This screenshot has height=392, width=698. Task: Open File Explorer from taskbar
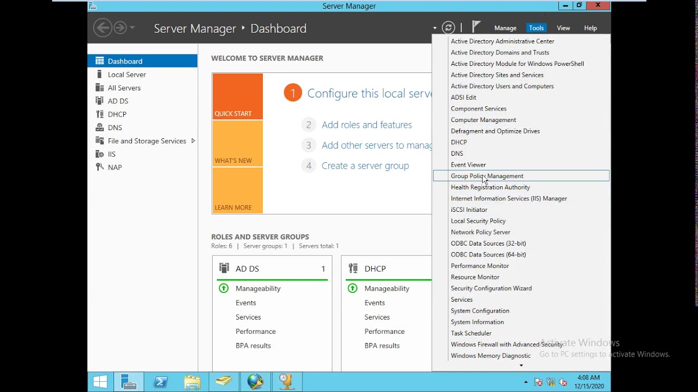point(192,382)
